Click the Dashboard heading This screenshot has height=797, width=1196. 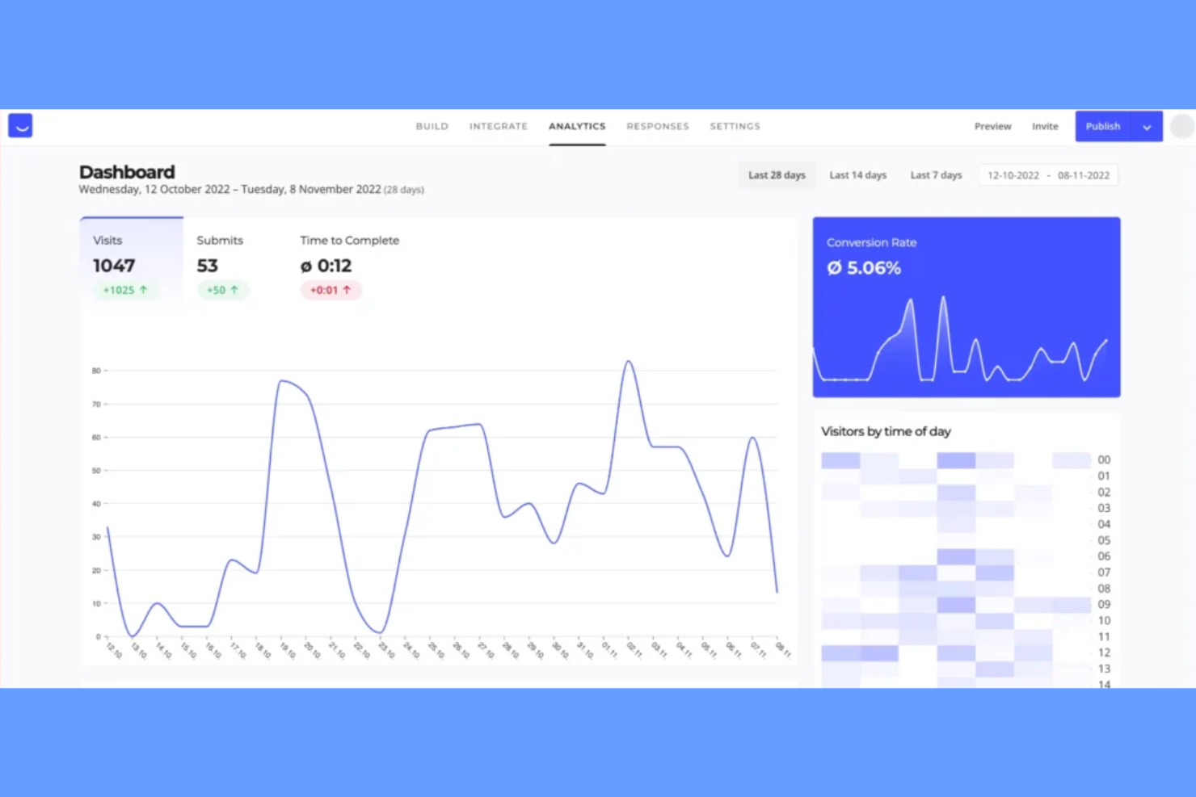tap(127, 172)
